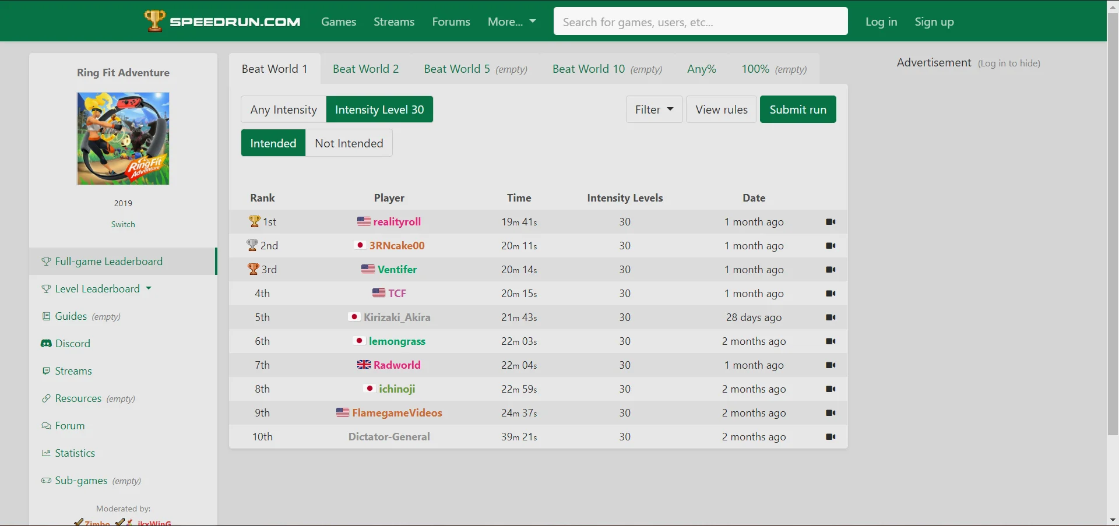Select the Intensity Level 30 option
The width and height of the screenshot is (1119, 526).
[x=379, y=110]
